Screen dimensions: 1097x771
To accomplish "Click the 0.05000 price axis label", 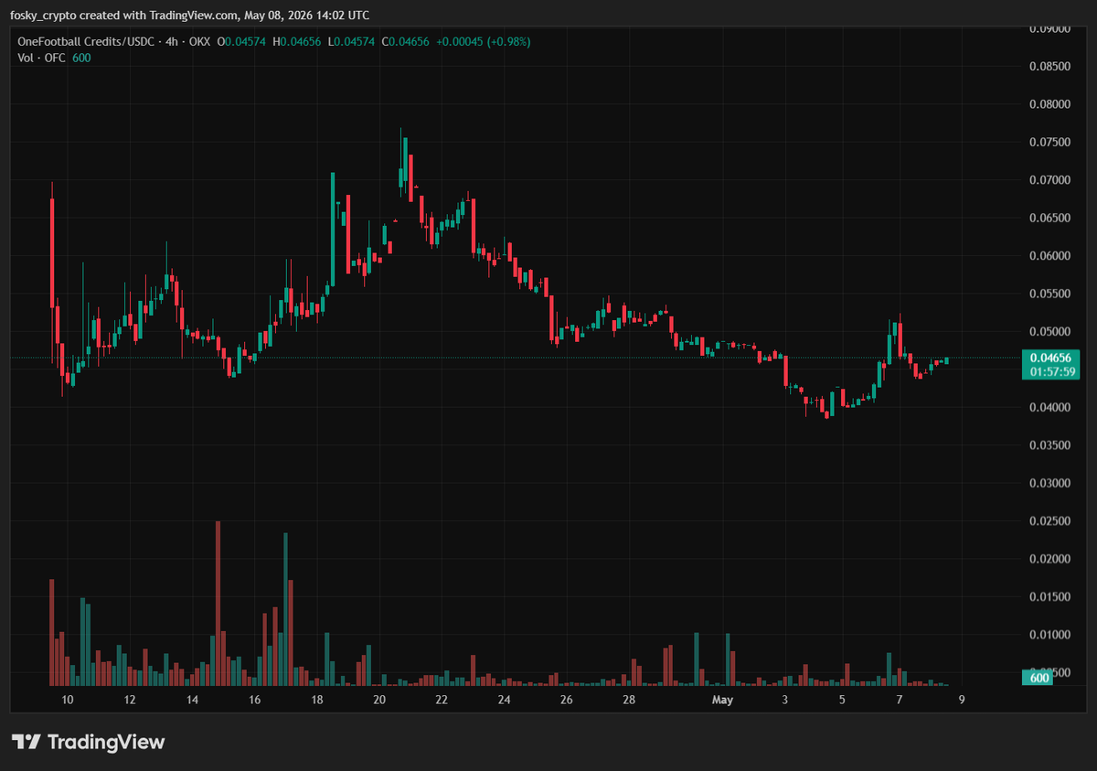I will click(x=1050, y=332).
